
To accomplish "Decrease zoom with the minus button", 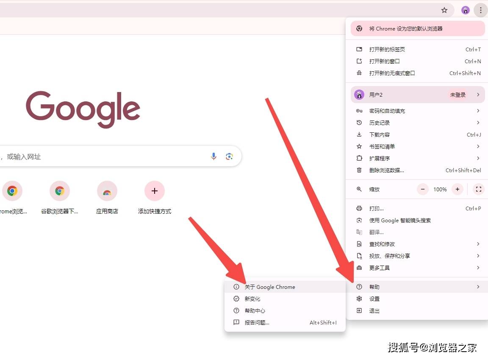I will [x=423, y=189].
